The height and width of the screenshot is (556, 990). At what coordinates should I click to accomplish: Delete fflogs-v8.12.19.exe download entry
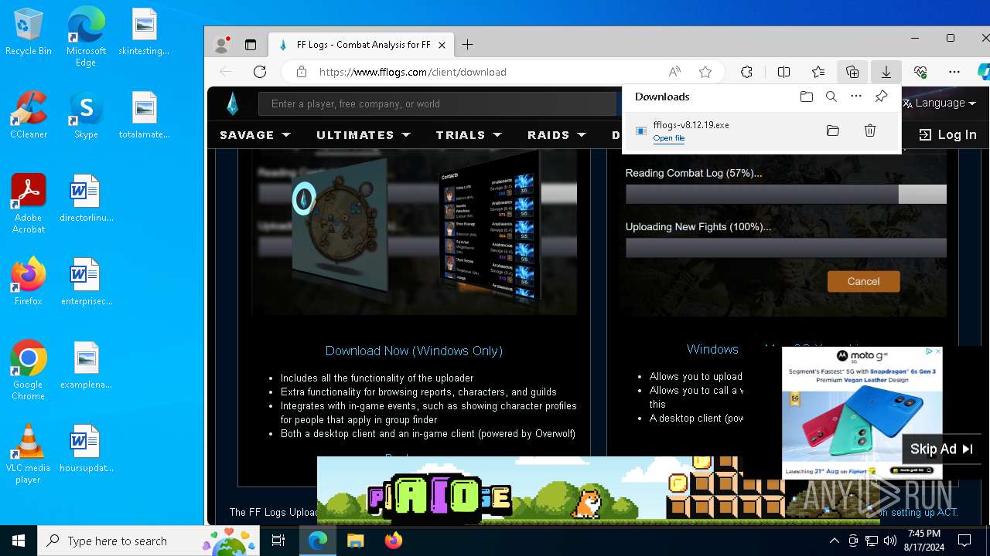coord(870,131)
